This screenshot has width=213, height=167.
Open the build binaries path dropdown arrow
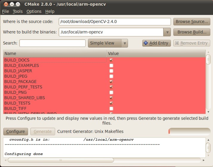(x=167, y=32)
